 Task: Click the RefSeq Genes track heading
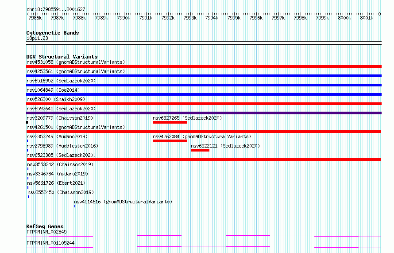pyautogui.click(x=45, y=226)
